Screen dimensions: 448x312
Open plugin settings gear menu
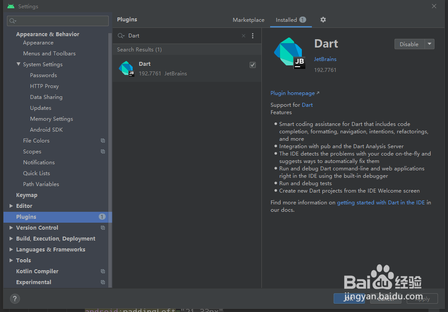(323, 20)
